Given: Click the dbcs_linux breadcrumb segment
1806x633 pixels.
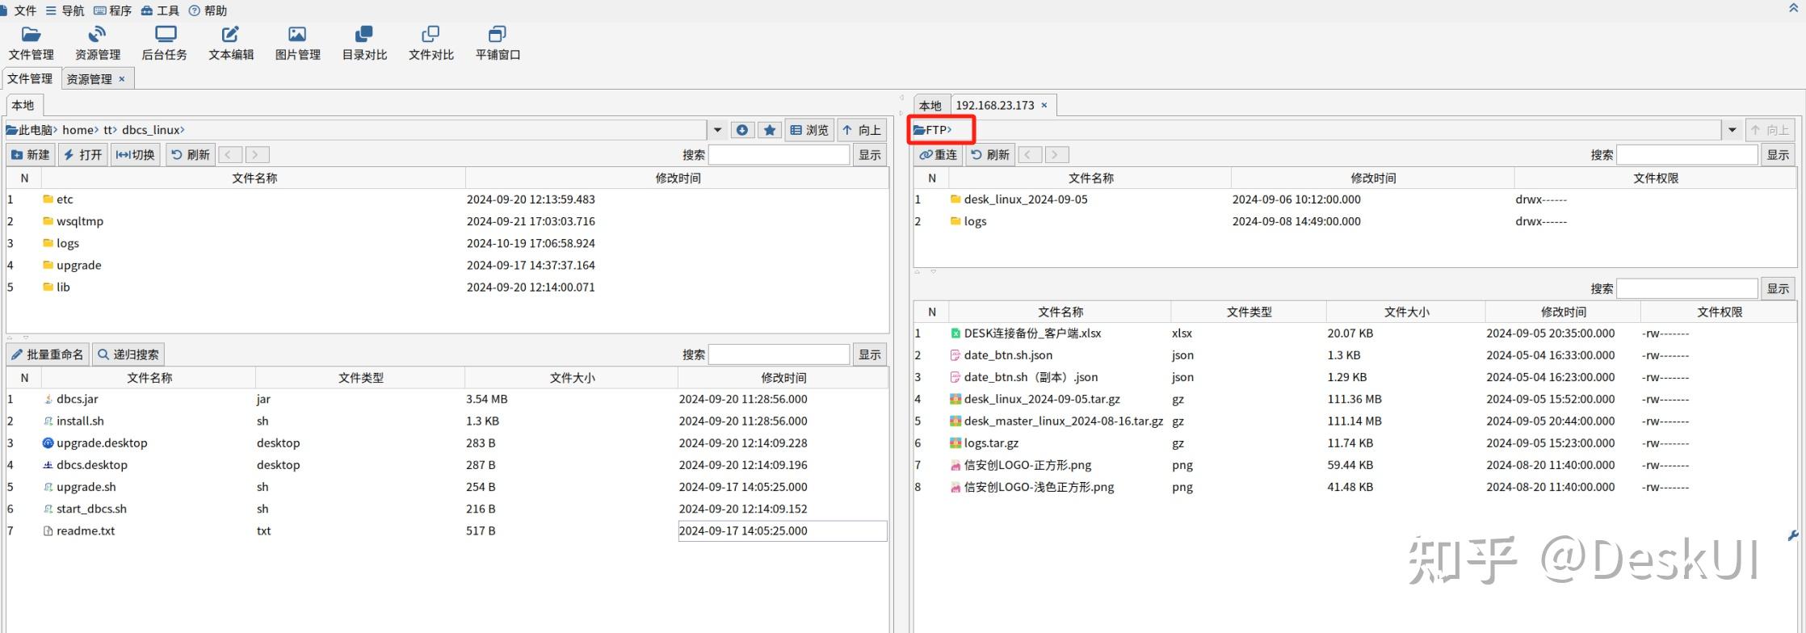Looking at the screenshot, I should [x=151, y=130].
